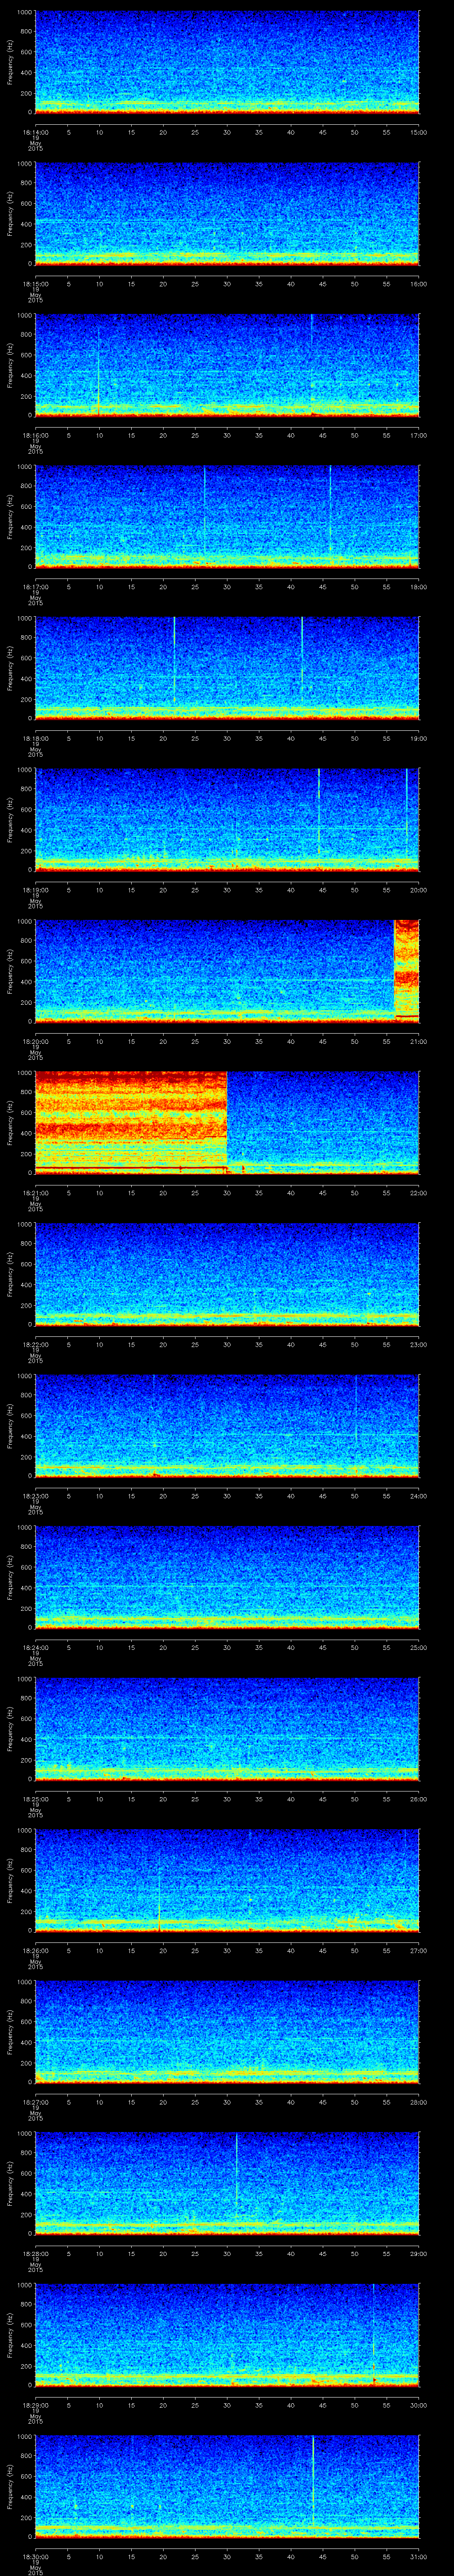Image resolution: width=454 pixels, height=2576 pixels.
Task: Click the '18:19:00' start time label
Action: 35,890
